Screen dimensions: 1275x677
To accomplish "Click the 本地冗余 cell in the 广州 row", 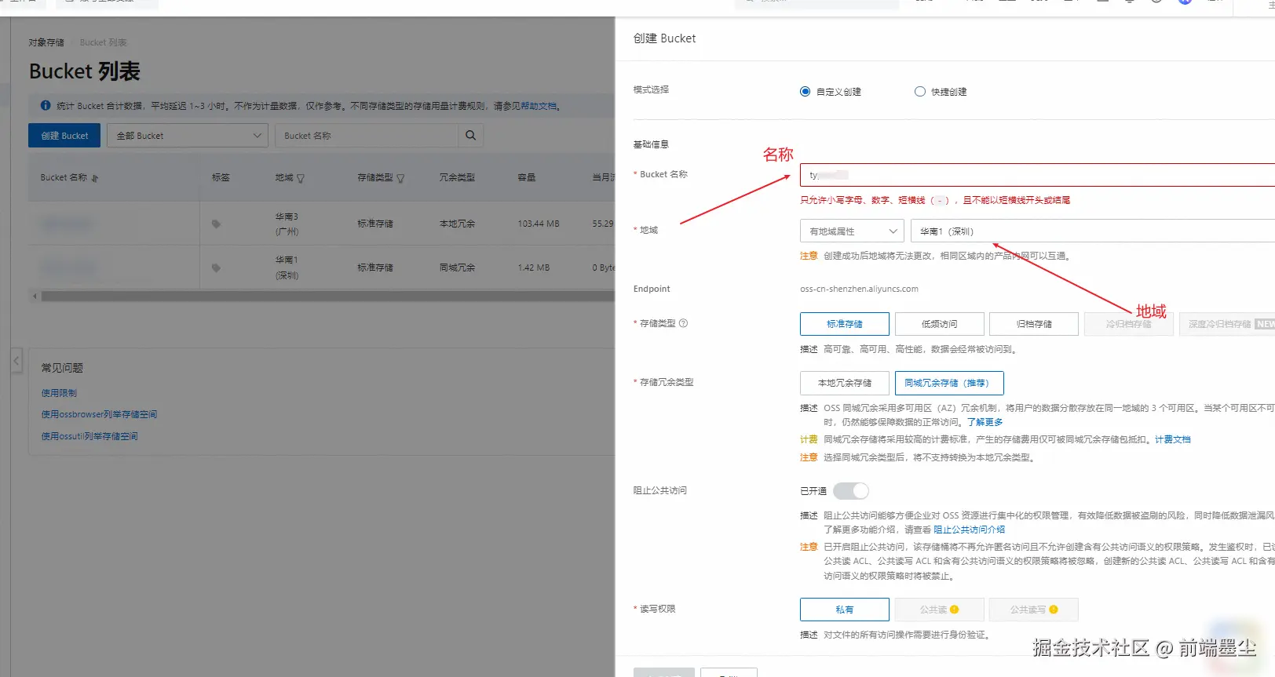I will (x=457, y=224).
